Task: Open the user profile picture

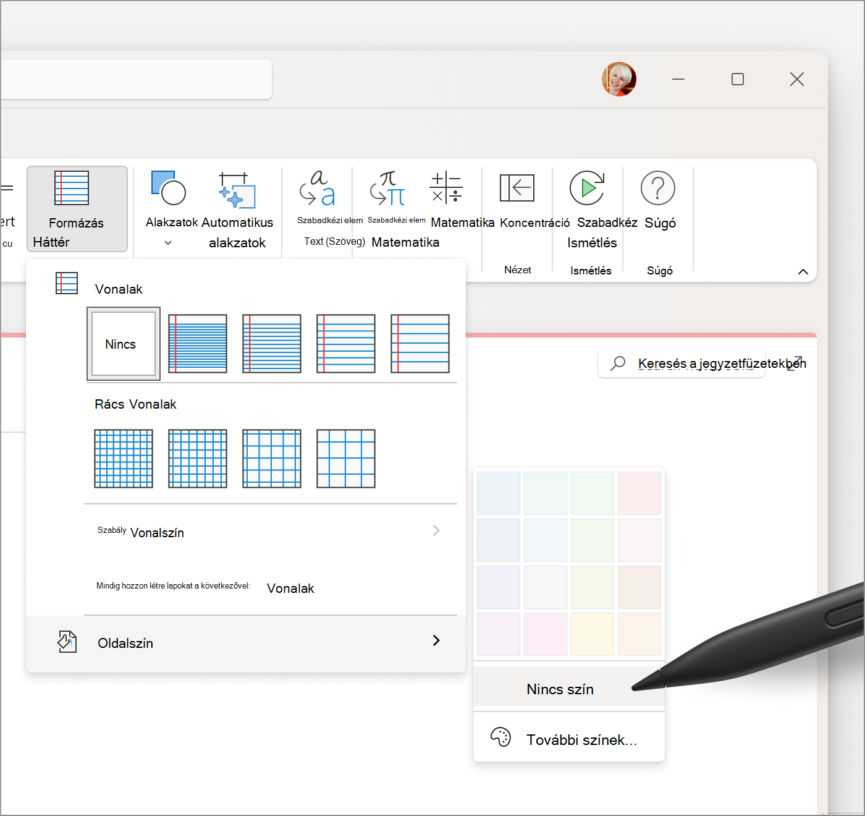Action: click(x=619, y=79)
